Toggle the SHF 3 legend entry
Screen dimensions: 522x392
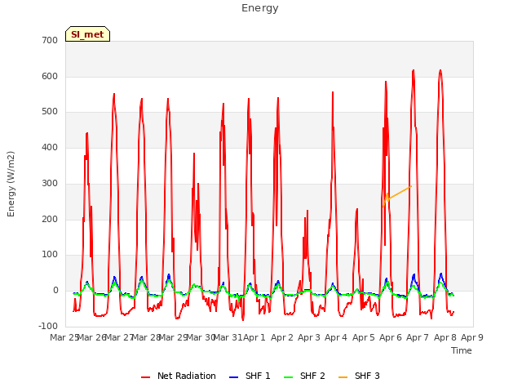(359, 376)
